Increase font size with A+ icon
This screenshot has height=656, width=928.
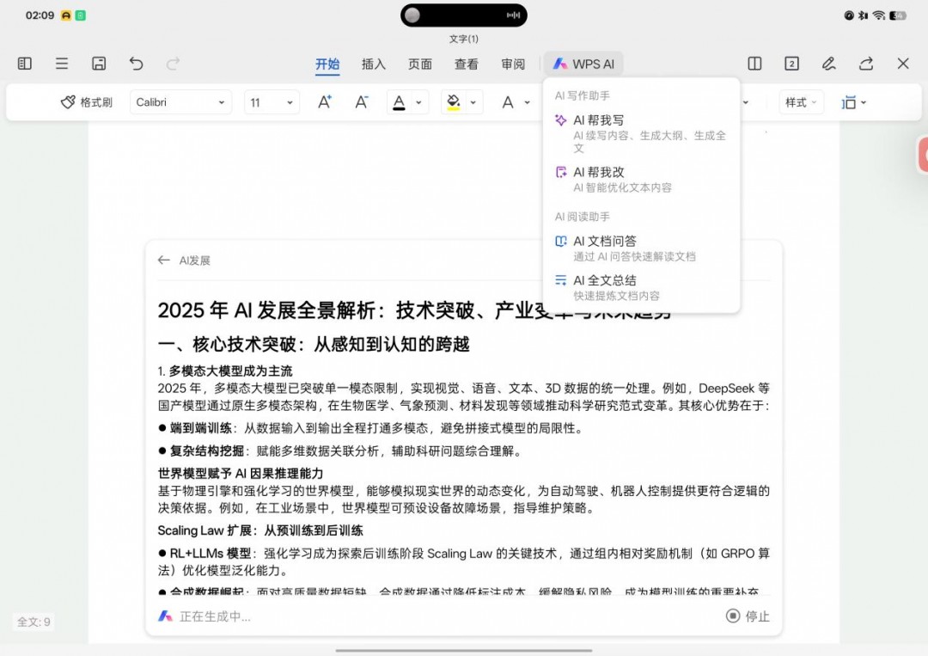pyautogui.click(x=324, y=102)
